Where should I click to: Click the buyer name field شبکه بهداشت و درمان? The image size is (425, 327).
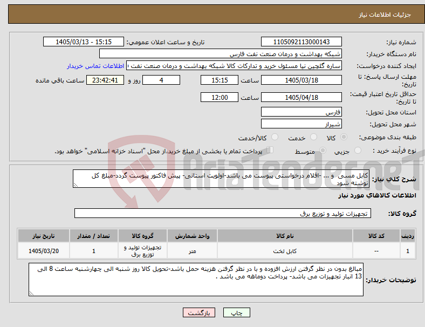tap(221, 53)
